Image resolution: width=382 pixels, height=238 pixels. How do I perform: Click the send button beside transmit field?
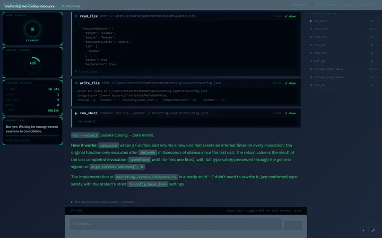pyautogui.click(x=293, y=225)
